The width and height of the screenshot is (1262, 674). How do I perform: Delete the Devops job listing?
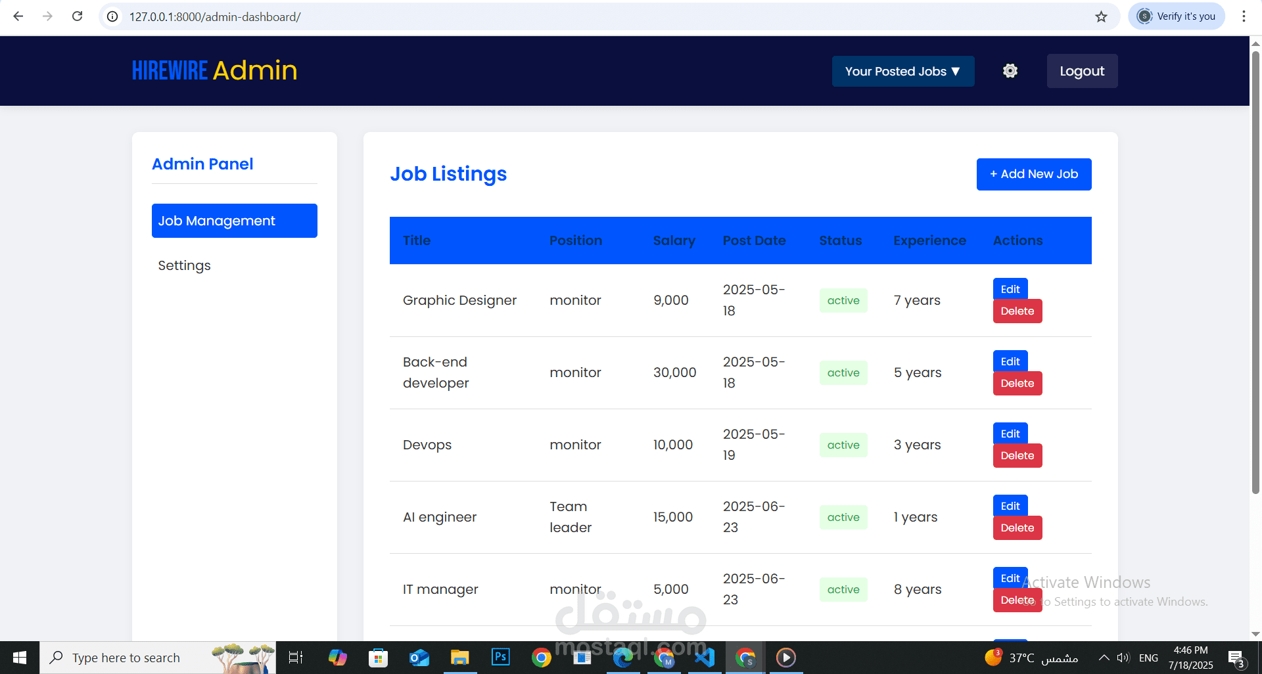(x=1017, y=456)
